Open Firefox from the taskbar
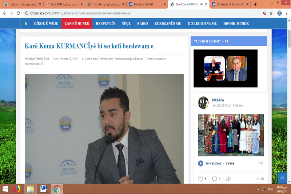This screenshot has height=194, width=291. click(x=17, y=189)
